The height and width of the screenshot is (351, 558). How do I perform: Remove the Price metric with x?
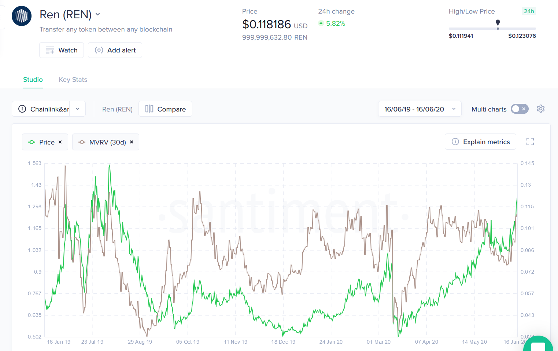60,142
